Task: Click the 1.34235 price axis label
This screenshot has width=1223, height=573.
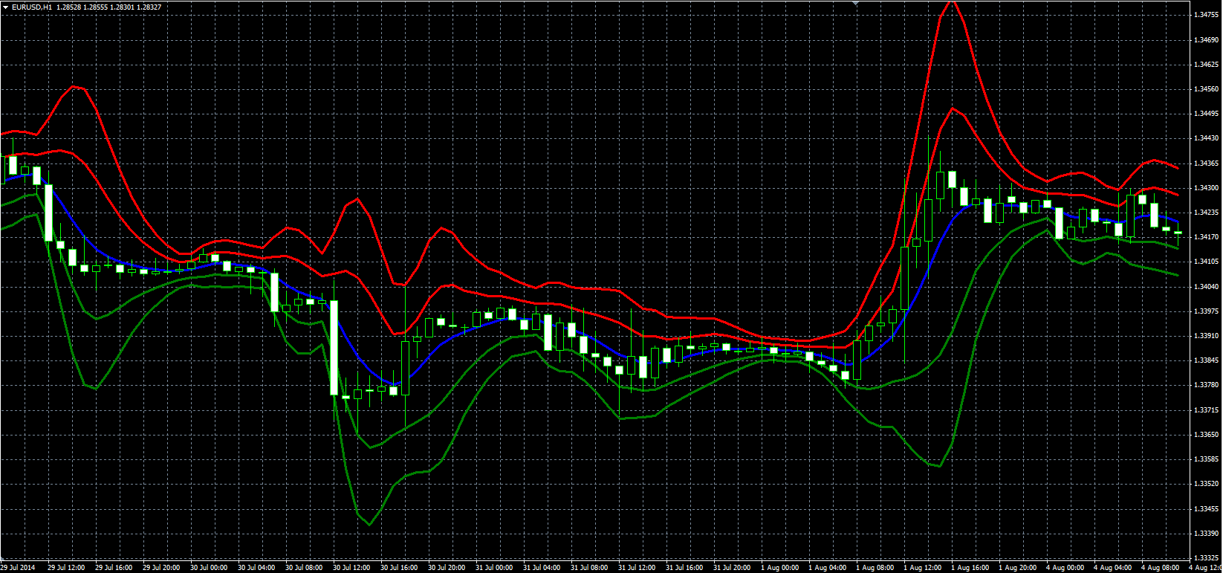Action: (x=1207, y=213)
